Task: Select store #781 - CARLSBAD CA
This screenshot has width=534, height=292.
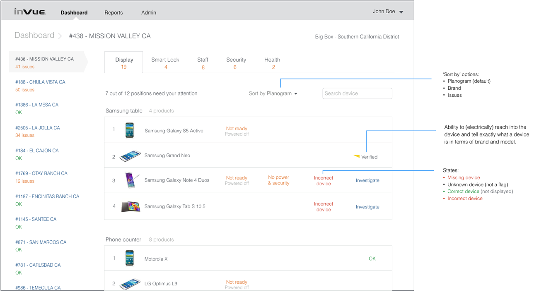Action: 38,265
